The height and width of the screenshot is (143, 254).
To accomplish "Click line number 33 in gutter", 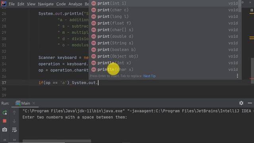I will click(4, 58).
